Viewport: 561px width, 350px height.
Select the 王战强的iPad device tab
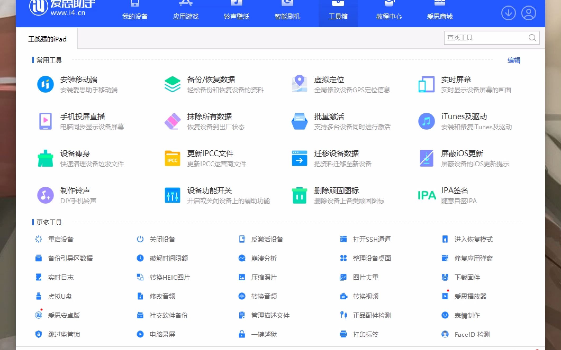[47, 39]
